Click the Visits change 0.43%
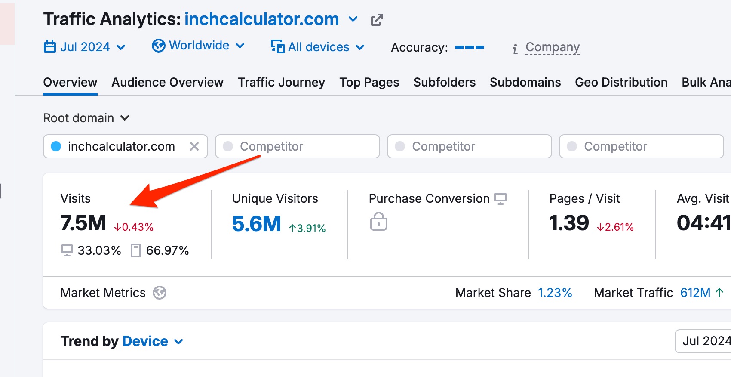Viewport: 731px width, 377px height. point(134,227)
